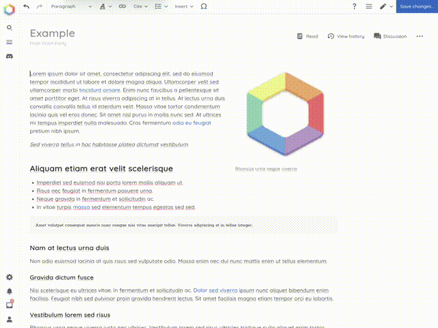Viewport: 438px width, 328px height.
Task: Switch to the Read tab
Action: pyautogui.click(x=307, y=36)
